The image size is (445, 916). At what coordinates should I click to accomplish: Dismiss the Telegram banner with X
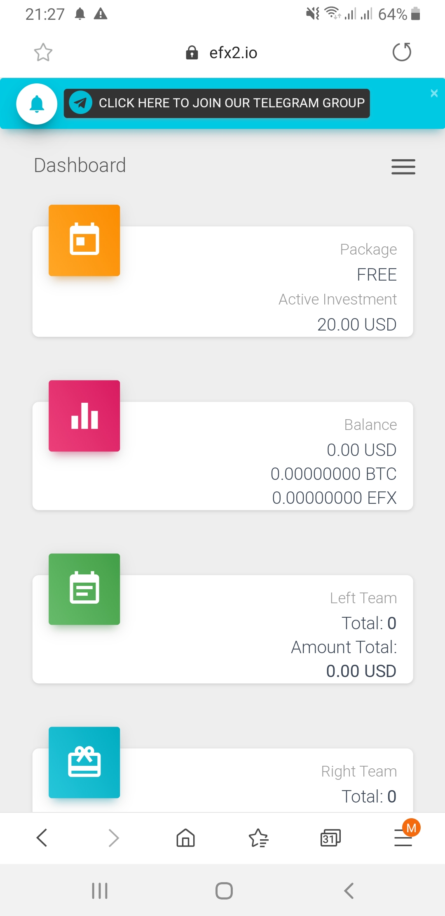point(434,93)
